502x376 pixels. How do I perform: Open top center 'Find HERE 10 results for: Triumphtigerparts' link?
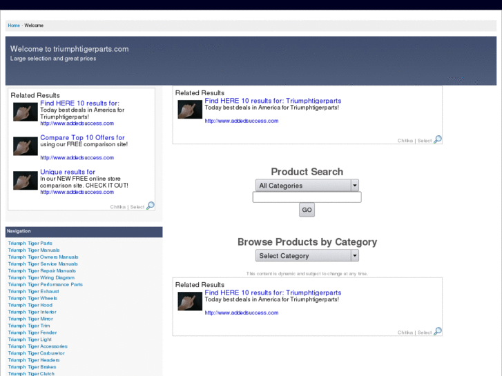point(273,101)
